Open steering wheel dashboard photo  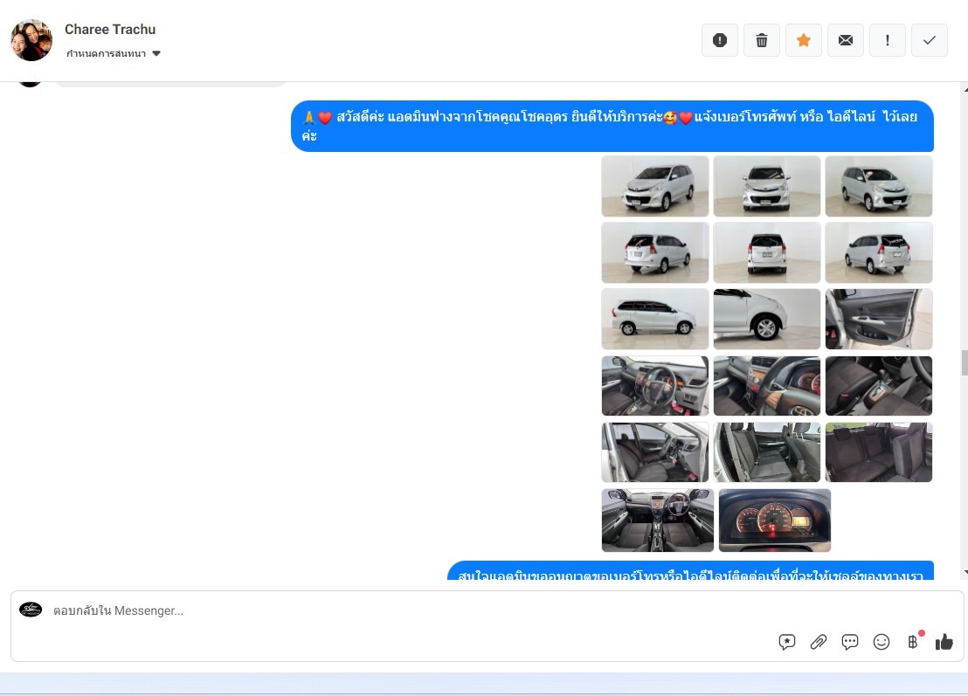click(x=655, y=386)
